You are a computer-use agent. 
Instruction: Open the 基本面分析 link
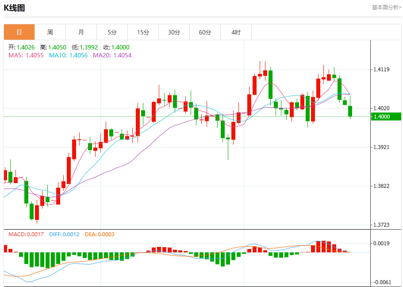pos(386,8)
